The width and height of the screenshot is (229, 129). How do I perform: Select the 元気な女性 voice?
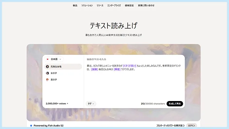(x=63, y=66)
